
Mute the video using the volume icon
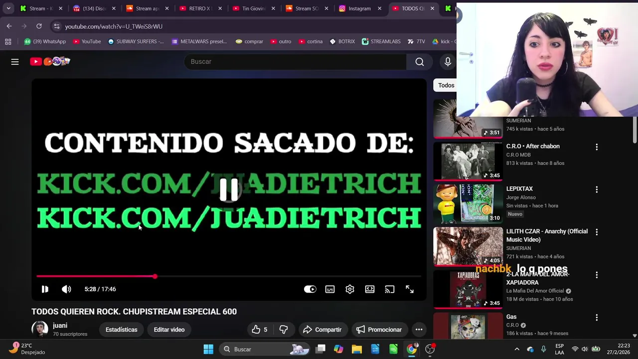(66, 289)
